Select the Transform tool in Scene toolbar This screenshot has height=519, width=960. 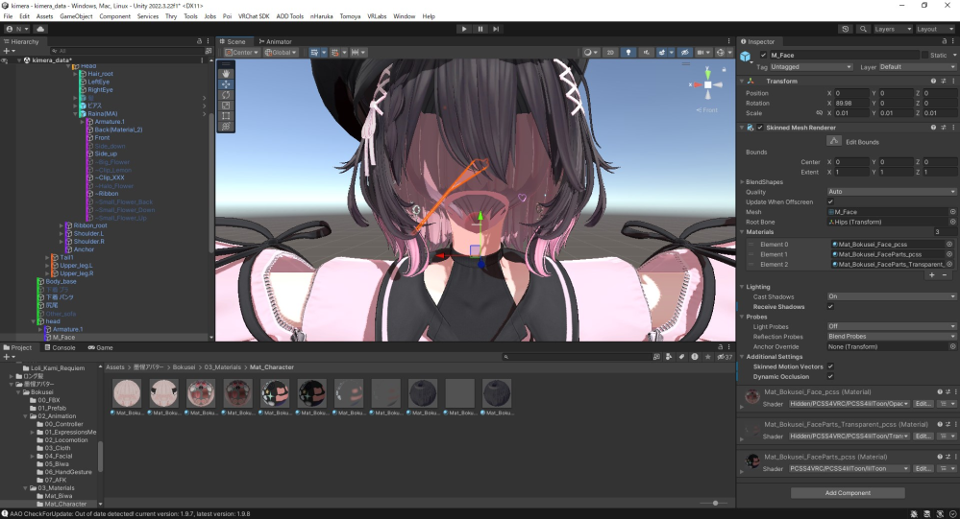click(226, 126)
